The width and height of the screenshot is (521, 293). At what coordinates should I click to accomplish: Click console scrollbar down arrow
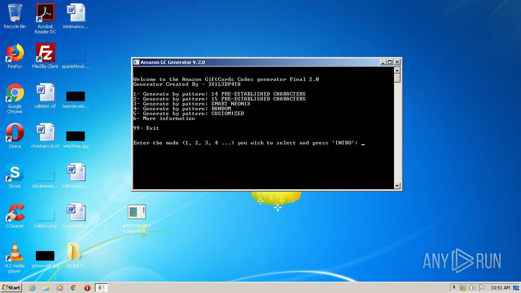pos(397,186)
